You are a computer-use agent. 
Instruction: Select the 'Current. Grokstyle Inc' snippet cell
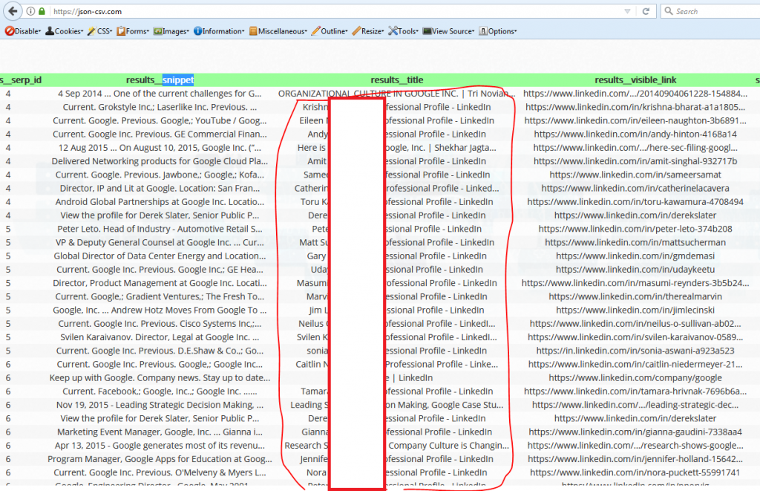pos(160,107)
